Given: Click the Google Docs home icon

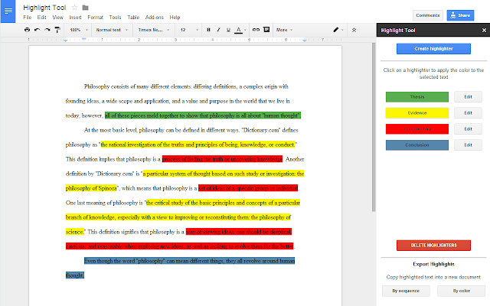Looking at the screenshot, I should pyautogui.click(x=8, y=11).
